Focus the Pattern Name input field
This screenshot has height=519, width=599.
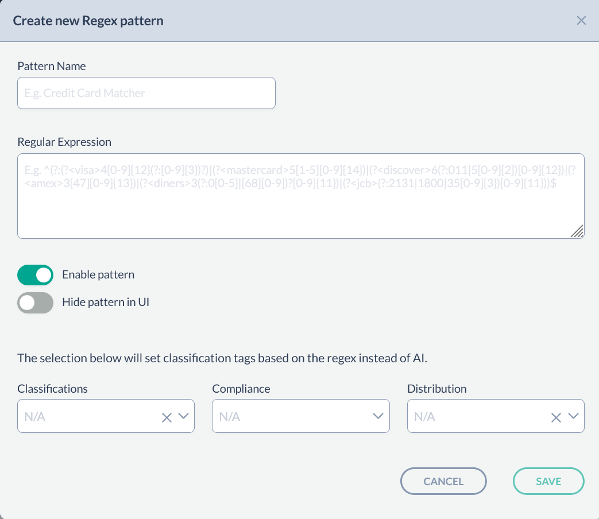tap(146, 93)
